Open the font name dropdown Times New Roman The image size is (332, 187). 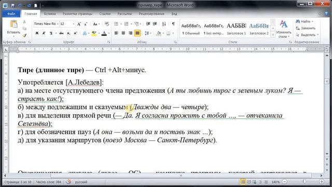(58, 24)
